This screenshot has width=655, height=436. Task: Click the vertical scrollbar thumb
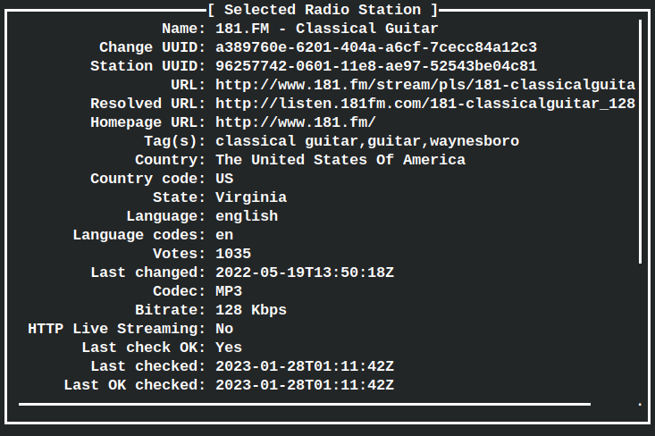pos(640,141)
